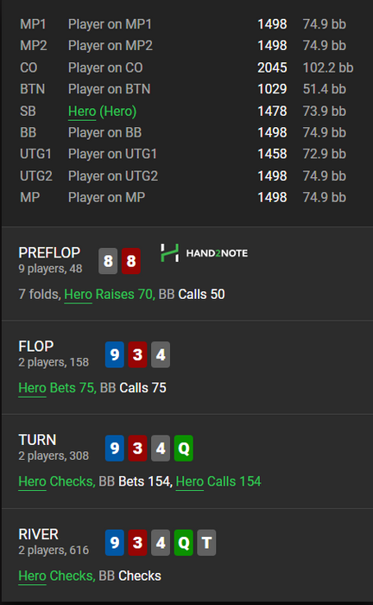Click Hero link in river checks line
Viewport: 373px width, 605px height.
tap(32, 576)
